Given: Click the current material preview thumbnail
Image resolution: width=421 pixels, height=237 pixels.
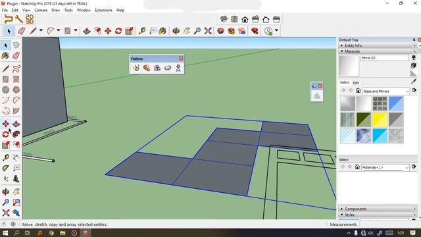Looking at the screenshot, I should click(349, 66).
